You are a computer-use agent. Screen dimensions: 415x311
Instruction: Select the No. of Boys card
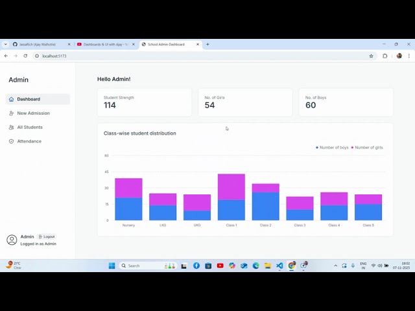tap(346, 102)
